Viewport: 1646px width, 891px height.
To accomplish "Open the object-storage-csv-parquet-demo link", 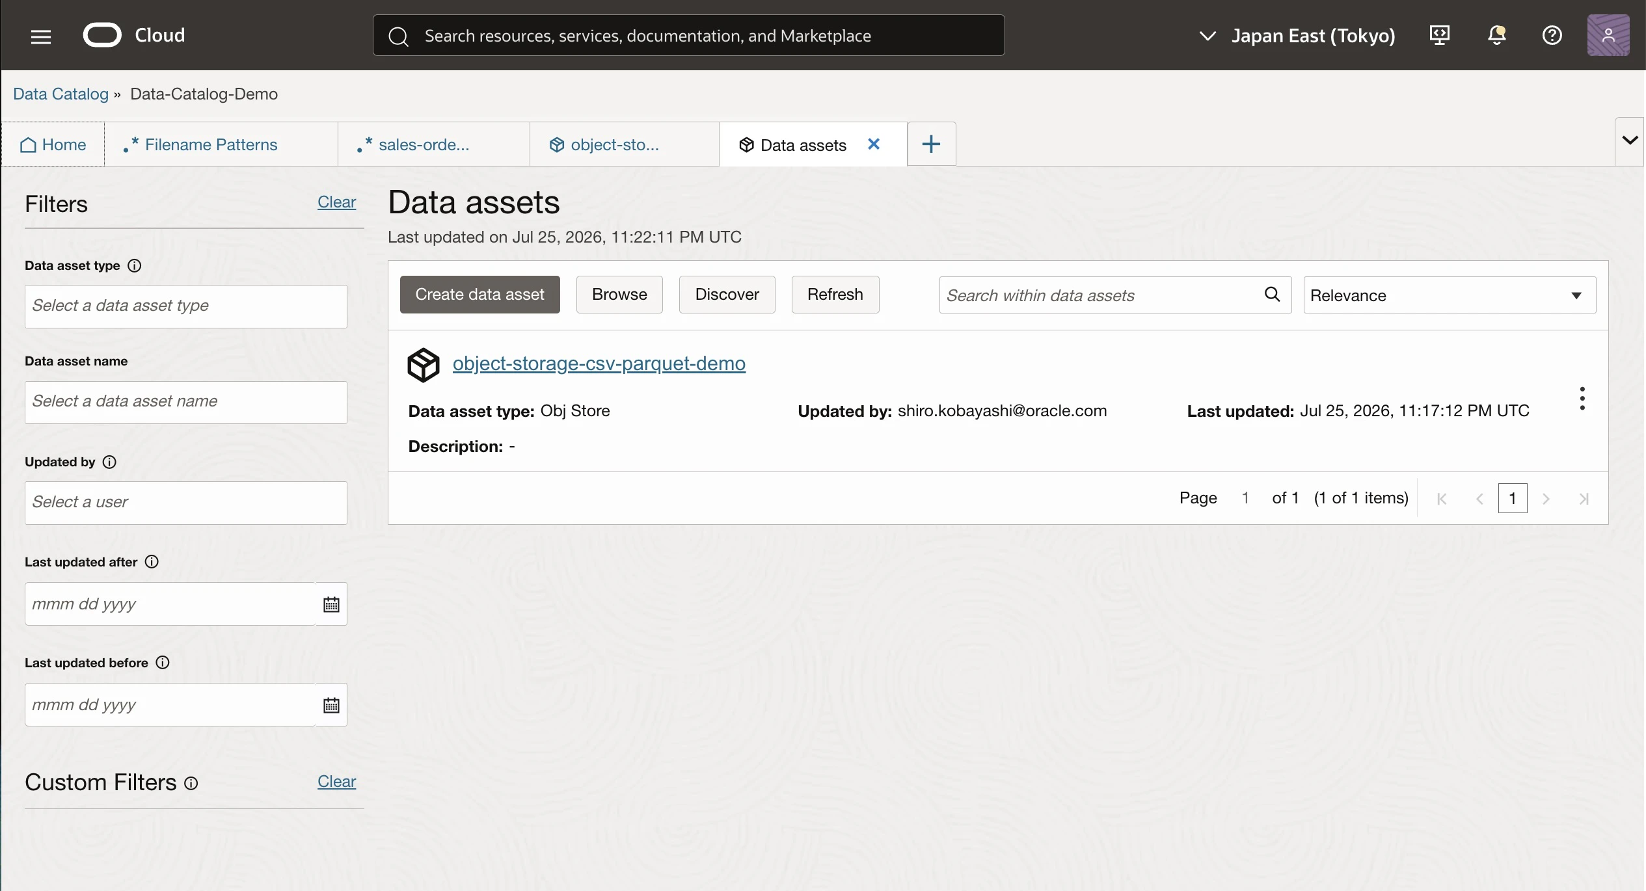I will (x=599, y=363).
